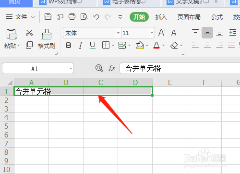Open the 文件 menu hamburger icon
Image resolution: width=240 pixels, height=174 pixels.
[x=9, y=17]
